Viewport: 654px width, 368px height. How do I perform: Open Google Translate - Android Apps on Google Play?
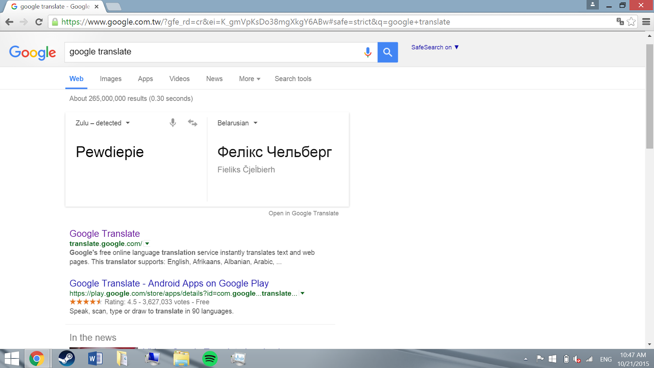click(169, 283)
